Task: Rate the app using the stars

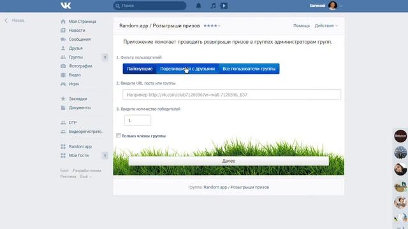Action: [212, 25]
